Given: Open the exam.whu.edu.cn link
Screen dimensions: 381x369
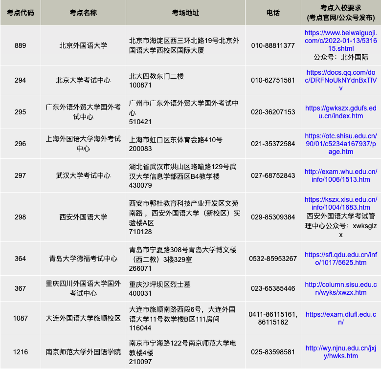Looking at the screenshot, I should pos(341,175).
